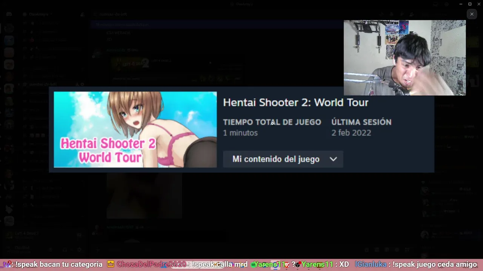The height and width of the screenshot is (271, 483).
Task: Open the Hentai Shooter 2 banner thumbnail
Action: pos(135,129)
